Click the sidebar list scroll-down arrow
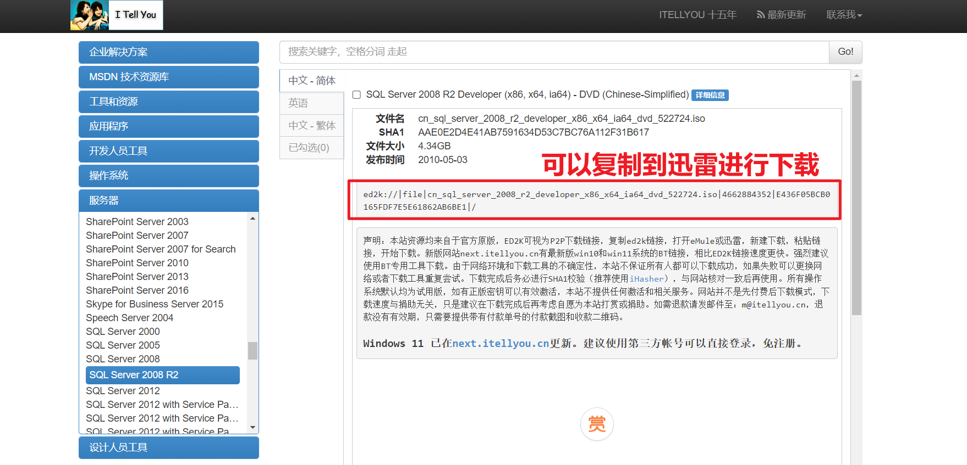The width and height of the screenshot is (967, 465). [252, 427]
